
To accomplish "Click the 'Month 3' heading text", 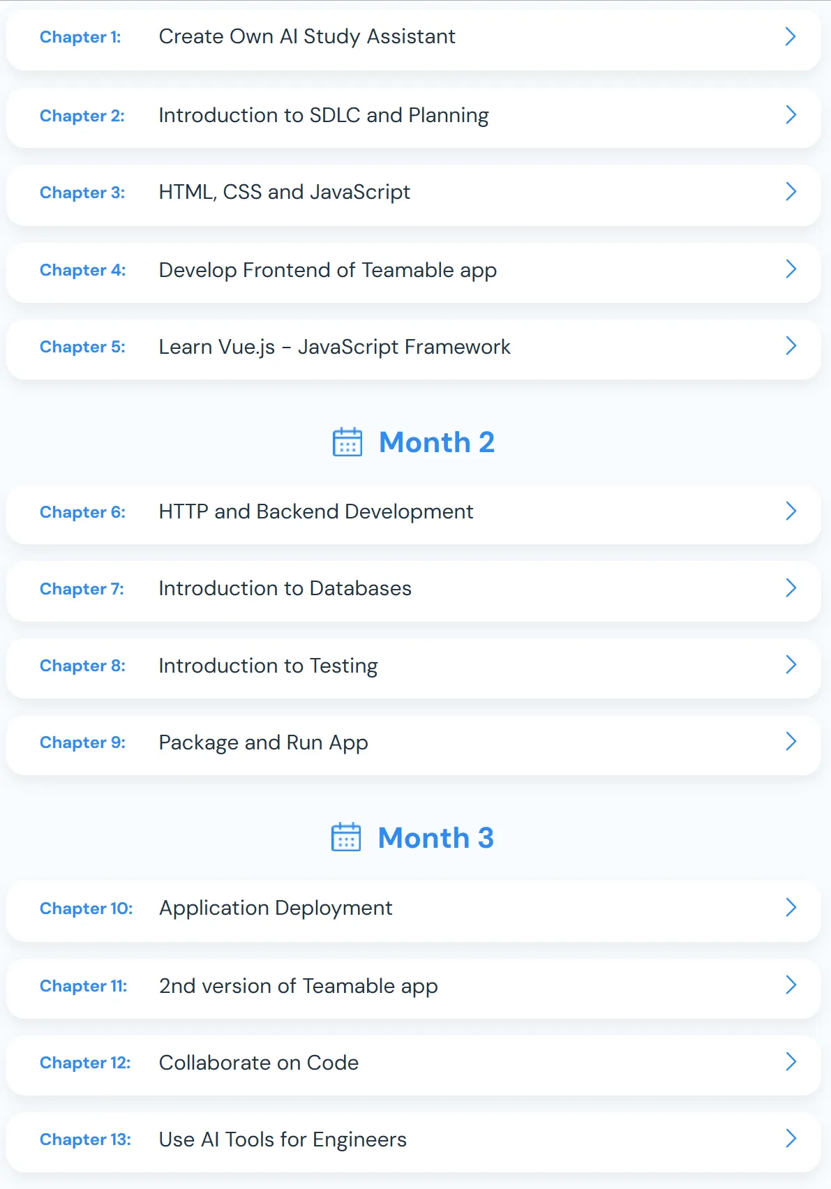I will click(x=436, y=838).
